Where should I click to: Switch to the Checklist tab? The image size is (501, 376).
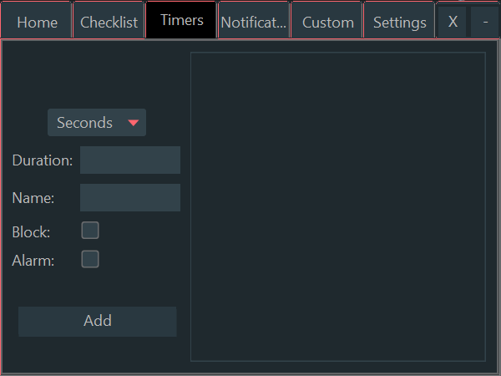109,23
